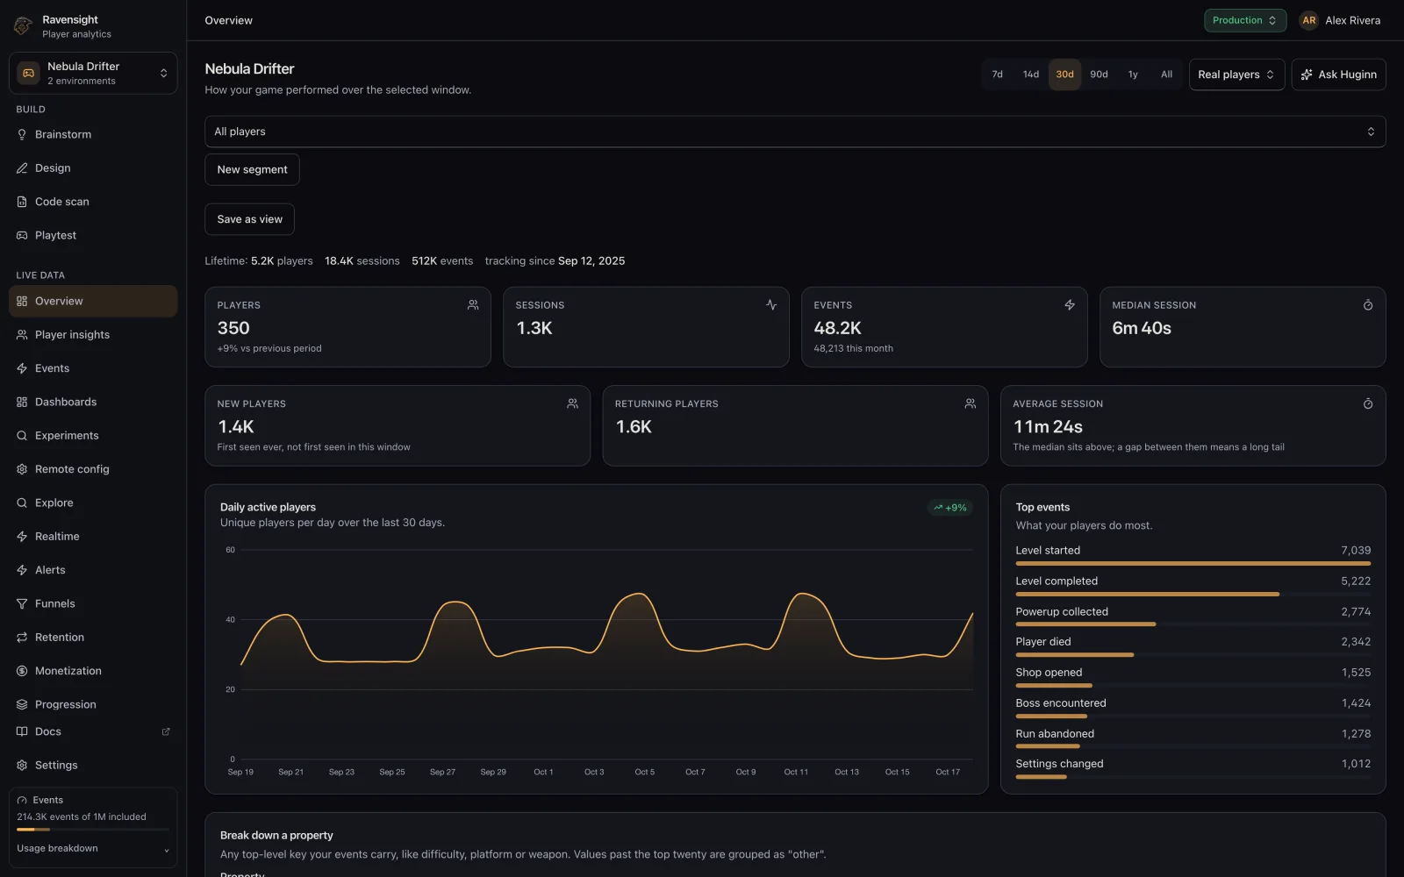Click the Experiments magnifier icon
Screen dimensions: 1404x877
[22, 436]
